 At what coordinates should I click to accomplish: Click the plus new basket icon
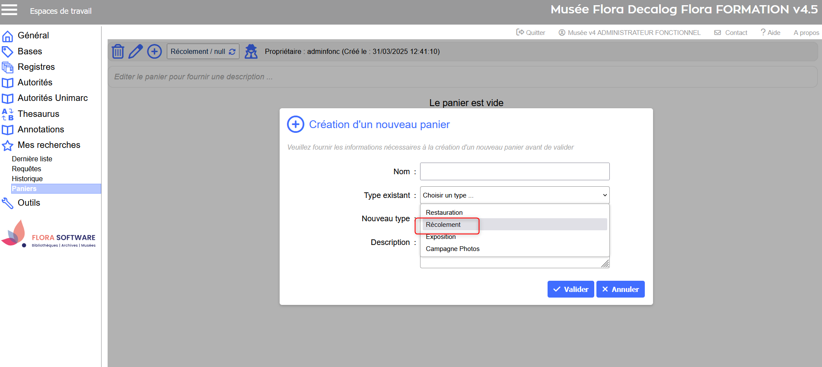click(x=154, y=51)
